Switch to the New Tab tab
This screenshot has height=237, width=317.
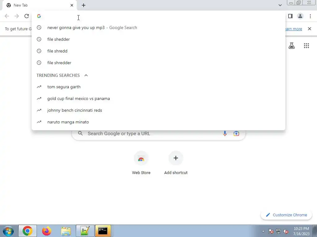tap(39, 5)
